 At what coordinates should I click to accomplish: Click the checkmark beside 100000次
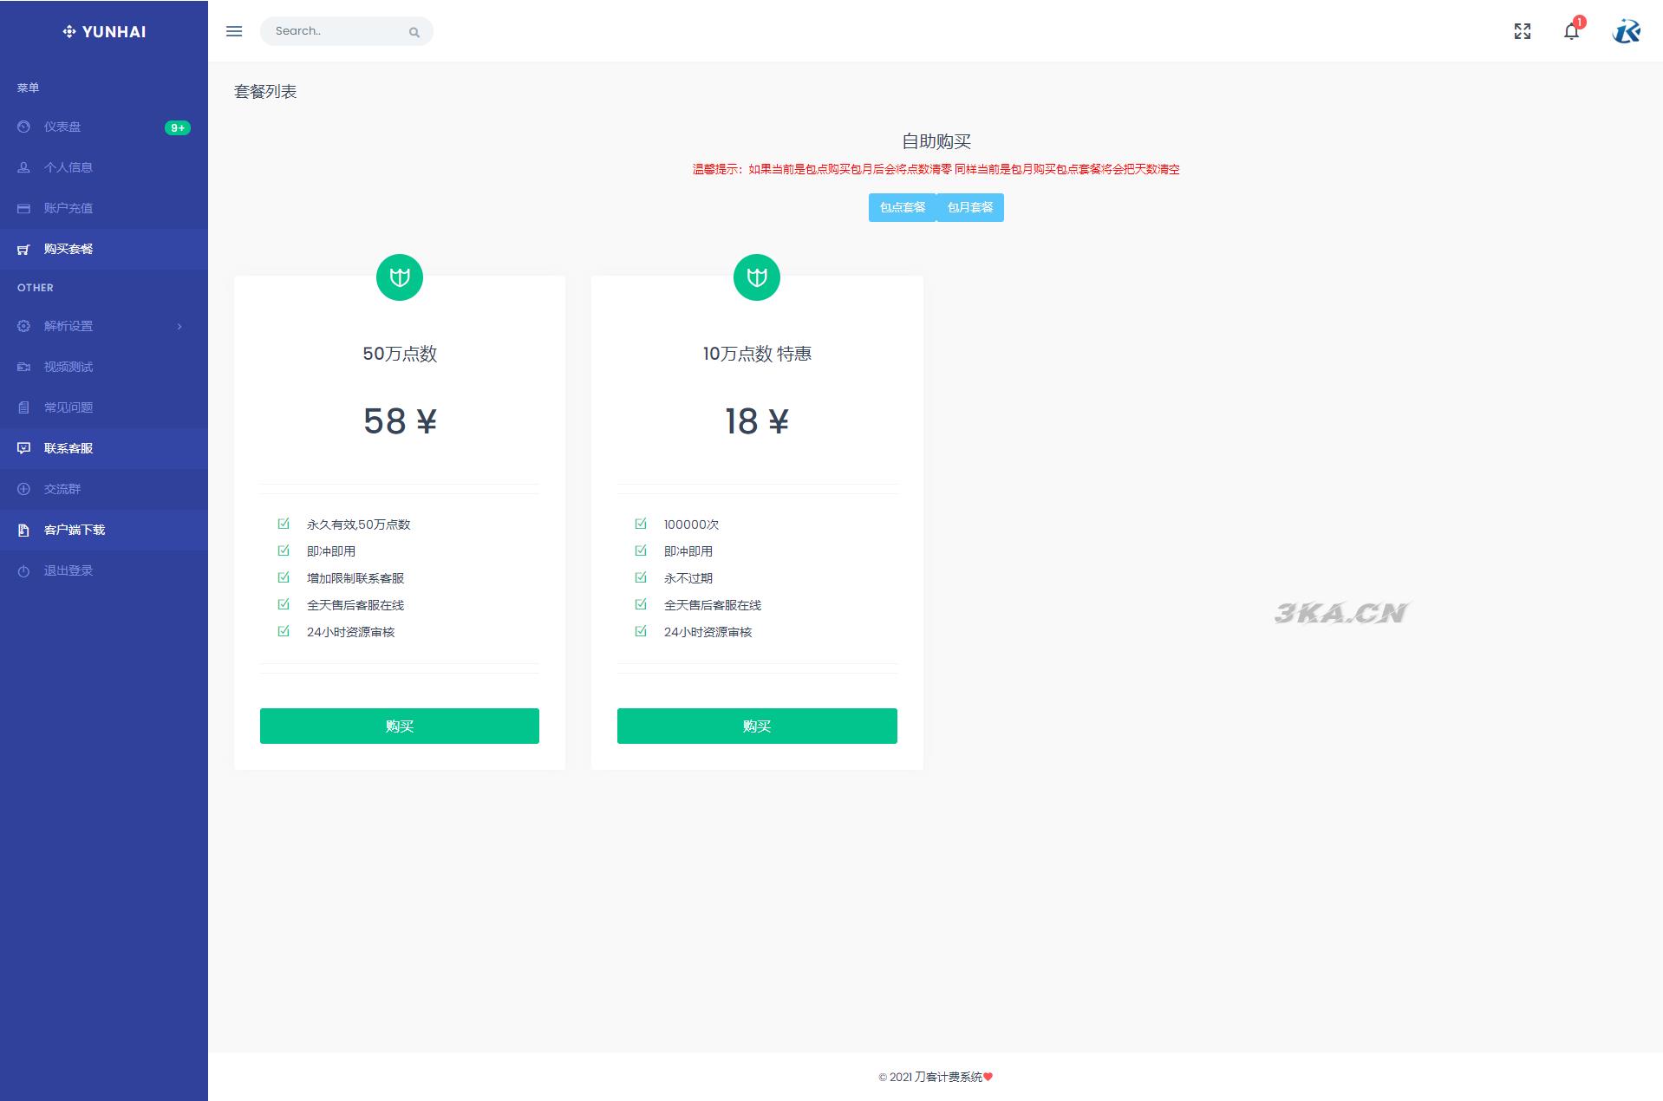tap(641, 524)
